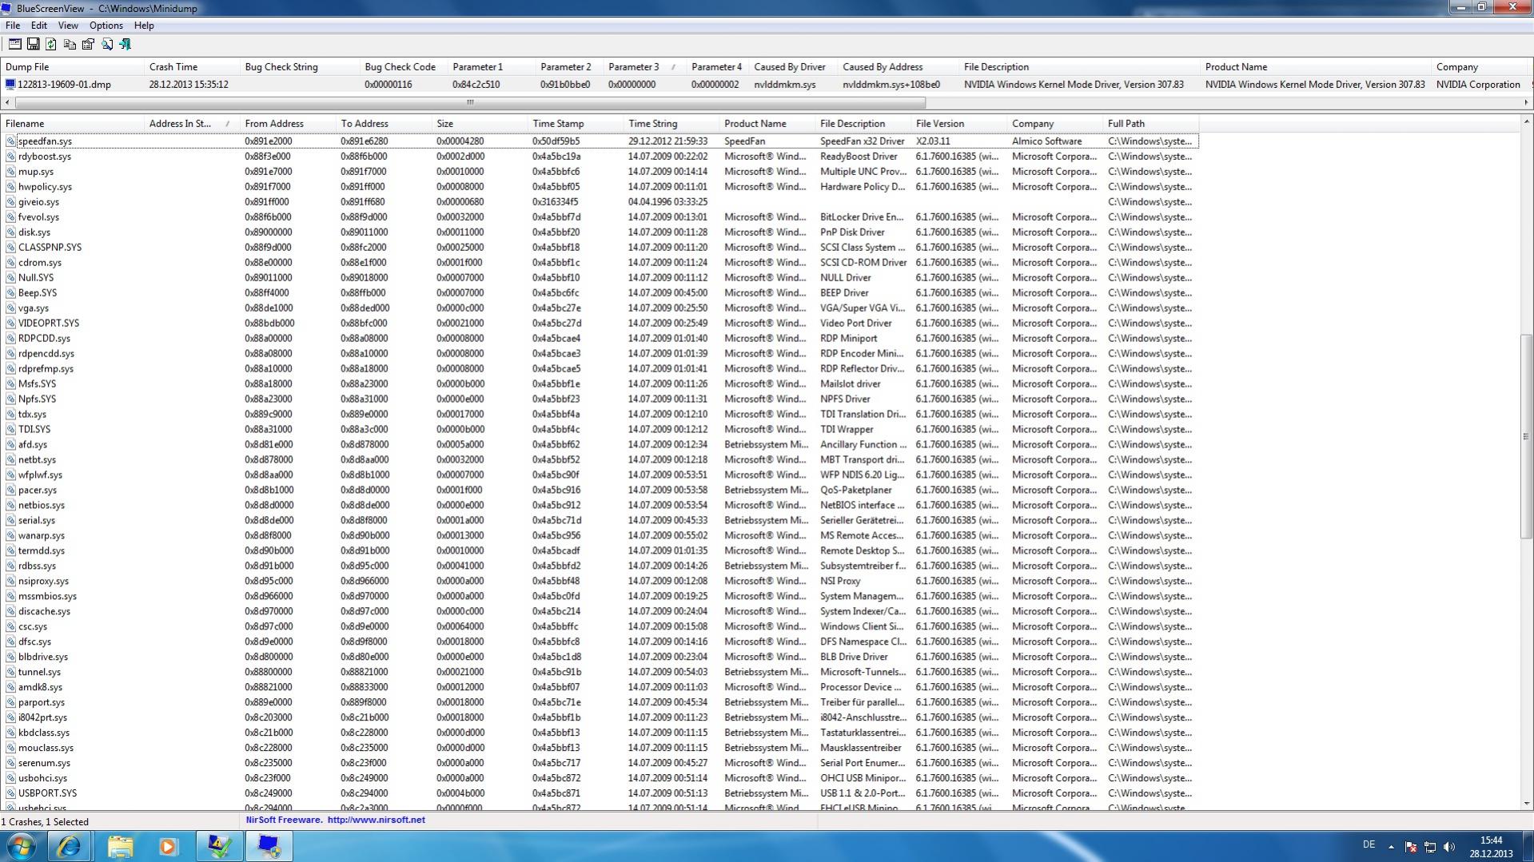Sort by Caused By Driver column
Viewport: 1534px width, 862px height.
[x=794, y=67]
